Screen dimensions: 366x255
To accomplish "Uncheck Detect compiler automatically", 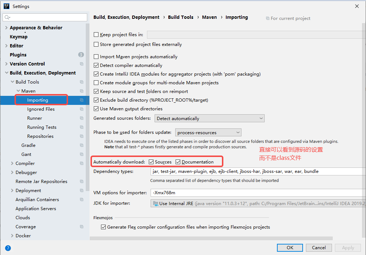I will [x=96, y=65].
